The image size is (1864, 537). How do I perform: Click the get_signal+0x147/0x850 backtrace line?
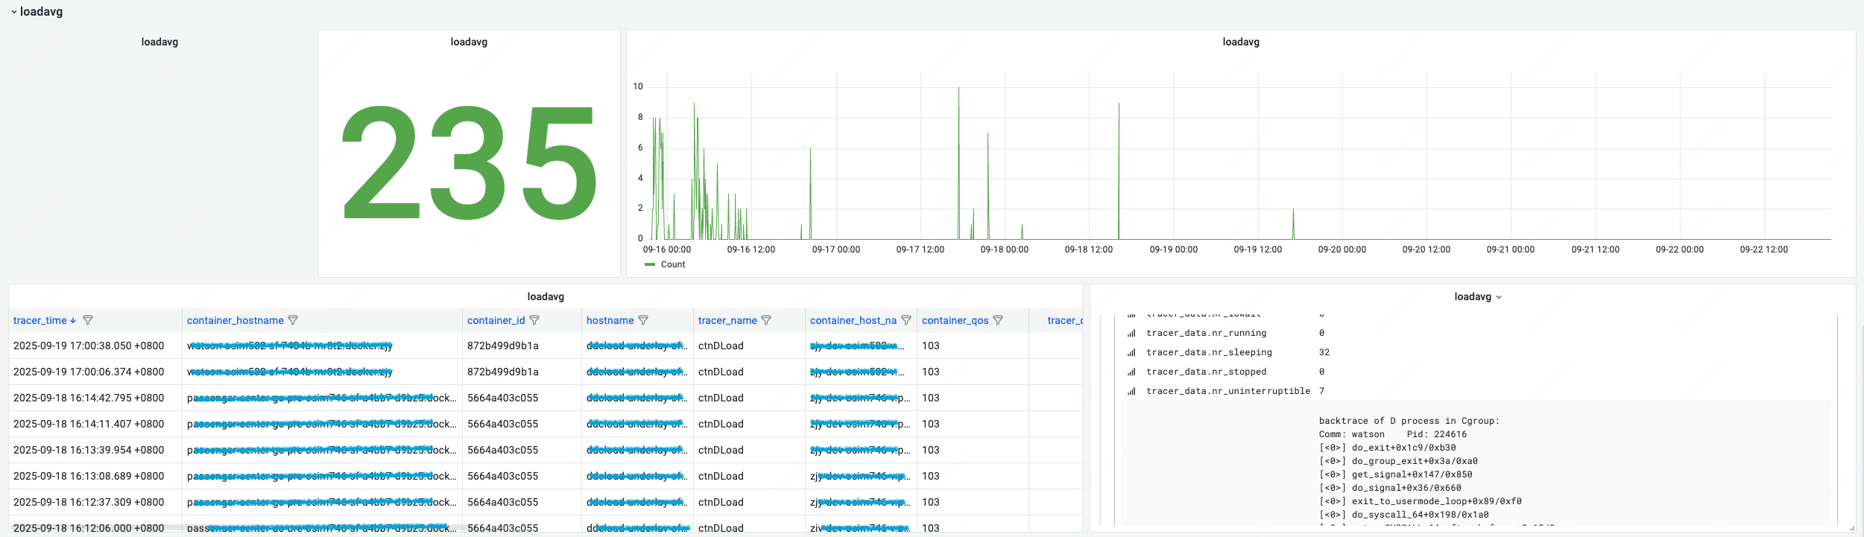coord(1395,474)
